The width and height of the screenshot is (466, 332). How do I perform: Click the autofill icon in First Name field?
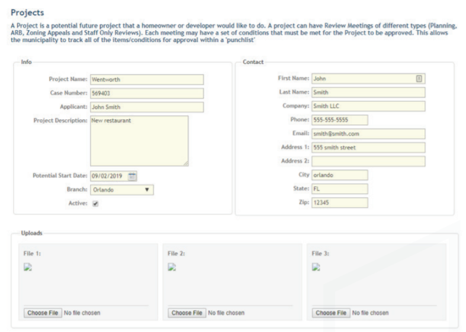pos(419,79)
